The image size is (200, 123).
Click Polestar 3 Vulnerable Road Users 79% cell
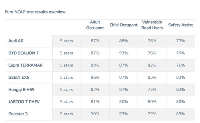pyautogui.click(x=152, y=114)
